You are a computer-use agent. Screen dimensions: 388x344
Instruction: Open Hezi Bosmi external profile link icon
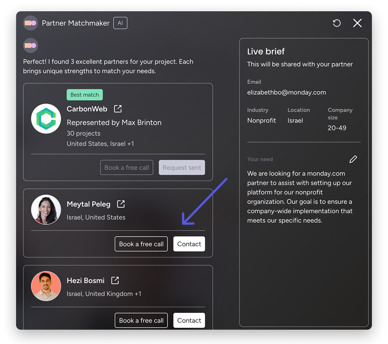pyautogui.click(x=115, y=280)
